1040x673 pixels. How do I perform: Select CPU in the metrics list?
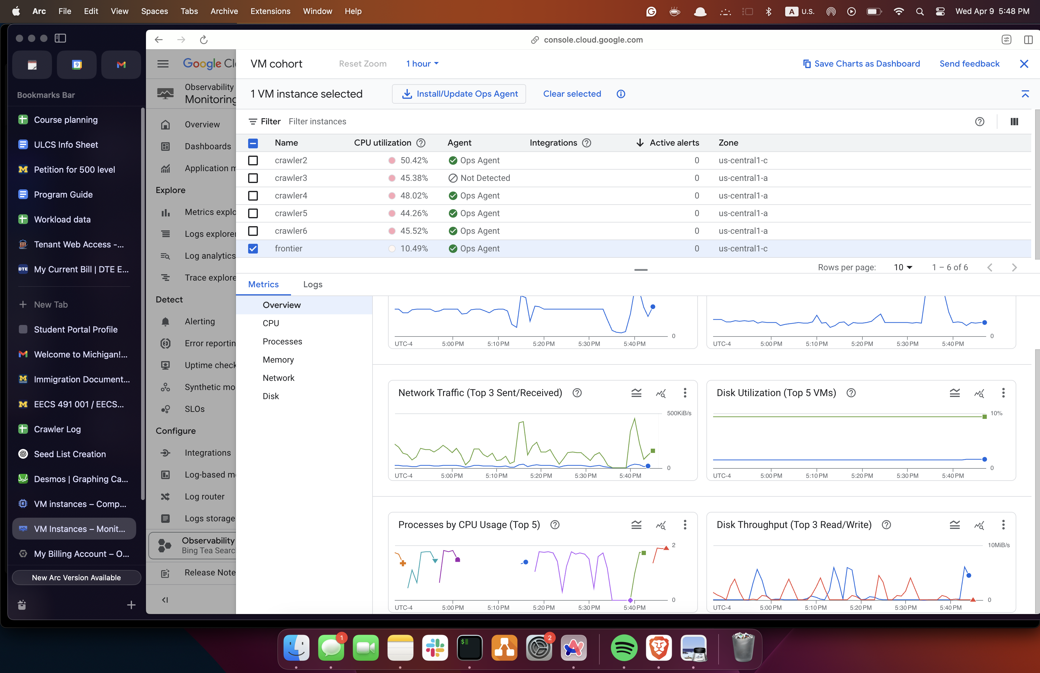(x=271, y=323)
